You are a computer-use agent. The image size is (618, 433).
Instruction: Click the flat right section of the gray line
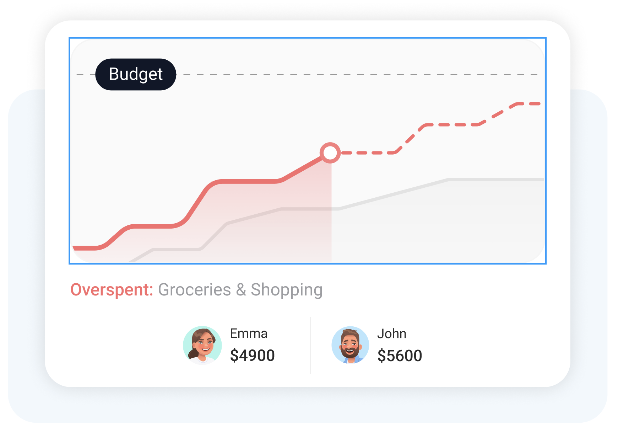click(x=497, y=180)
